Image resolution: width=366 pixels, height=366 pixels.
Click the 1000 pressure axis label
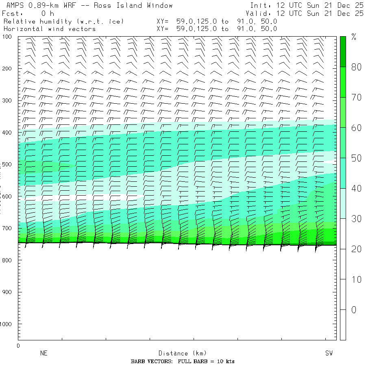[x=6, y=324]
